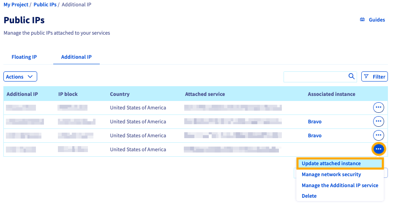Go to the My Project breadcrumb

(x=16, y=5)
